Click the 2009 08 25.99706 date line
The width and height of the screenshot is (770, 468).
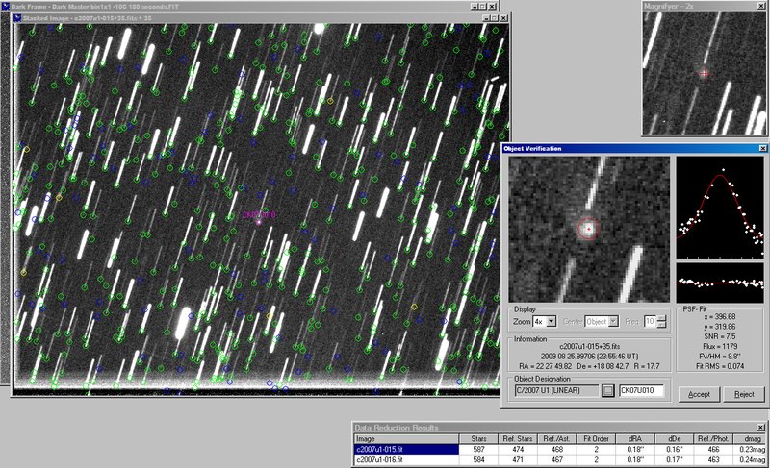coord(590,357)
